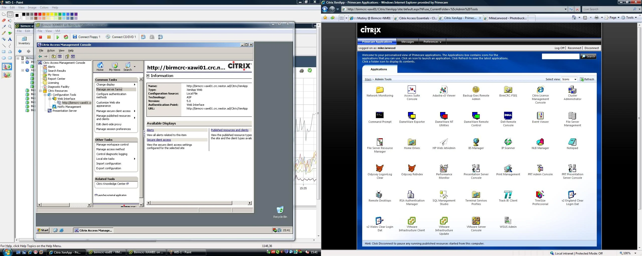642x256 pixels.
Task: Launch Performance Monitor application
Action: point(444,172)
